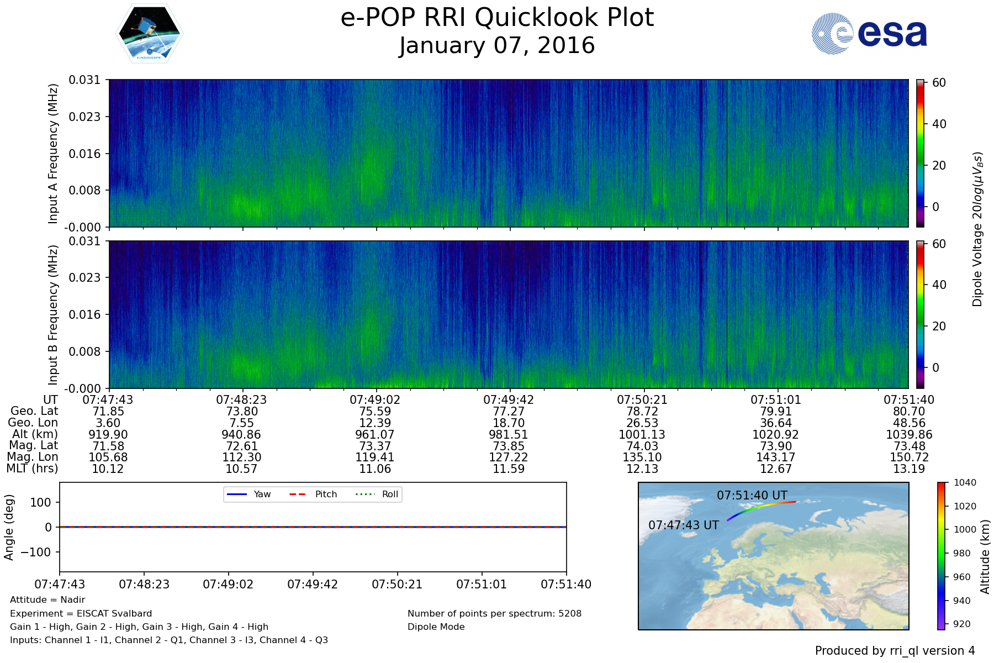Click the ESA logo
This screenshot has width=994, height=663.
[869, 34]
